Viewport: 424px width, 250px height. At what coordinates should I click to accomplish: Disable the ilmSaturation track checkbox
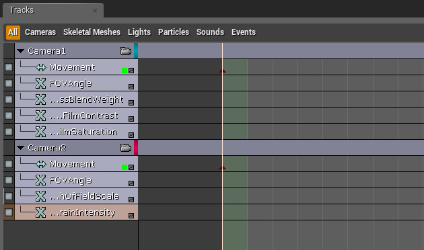coord(9,132)
